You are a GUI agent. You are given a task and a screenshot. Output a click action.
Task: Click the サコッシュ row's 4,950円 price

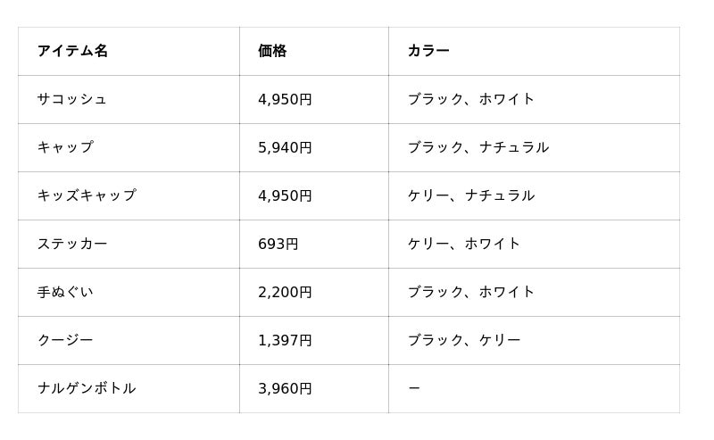pyautogui.click(x=285, y=99)
